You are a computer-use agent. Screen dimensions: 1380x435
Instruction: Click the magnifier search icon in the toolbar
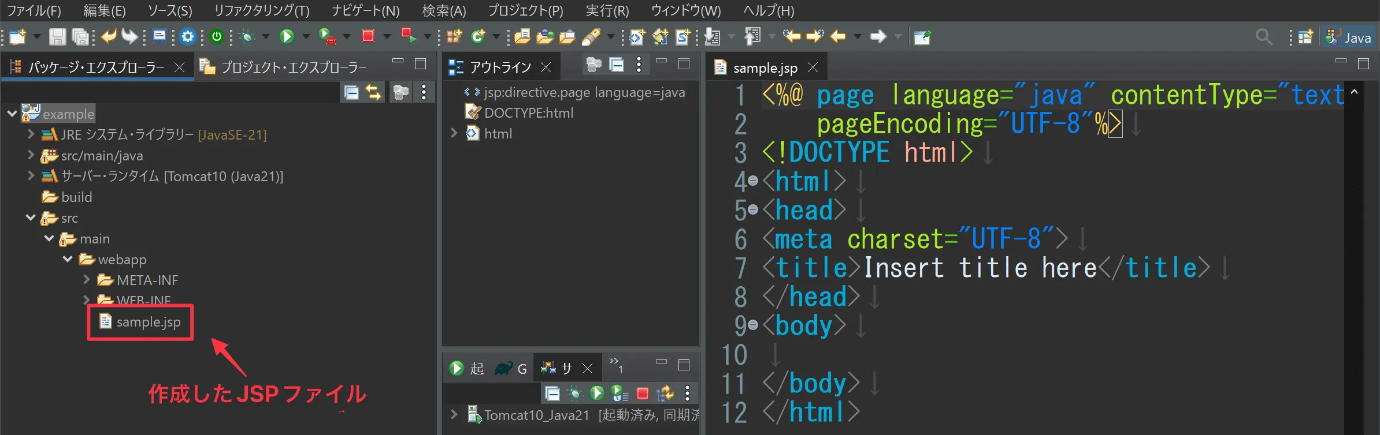pos(1264,37)
